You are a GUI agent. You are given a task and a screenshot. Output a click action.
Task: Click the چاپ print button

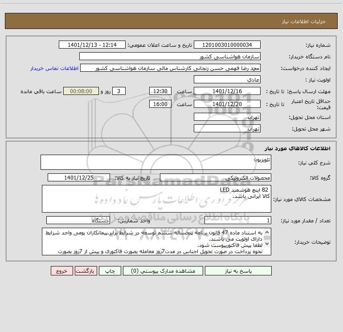(110, 271)
